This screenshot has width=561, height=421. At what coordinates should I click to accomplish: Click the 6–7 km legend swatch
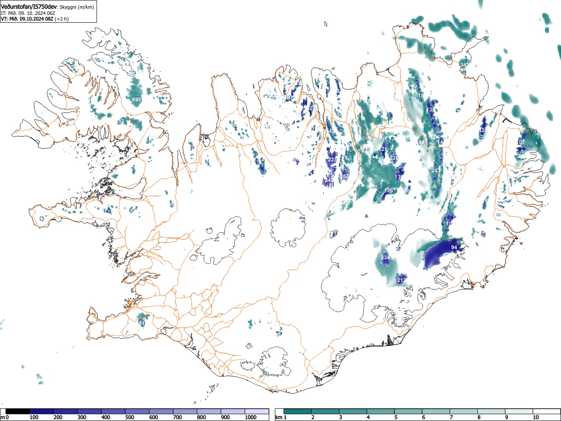point(437,411)
